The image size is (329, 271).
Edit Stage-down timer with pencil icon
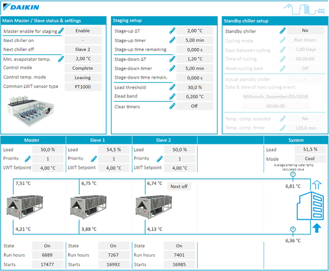[x=172, y=68]
